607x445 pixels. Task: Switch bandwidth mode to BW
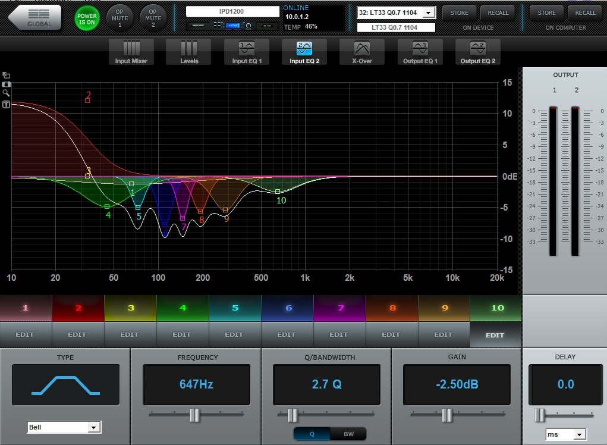tap(348, 434)
